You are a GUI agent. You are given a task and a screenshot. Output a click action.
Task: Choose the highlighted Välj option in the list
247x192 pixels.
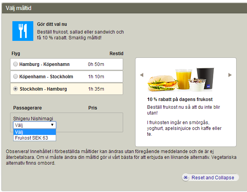pos(35,132)
